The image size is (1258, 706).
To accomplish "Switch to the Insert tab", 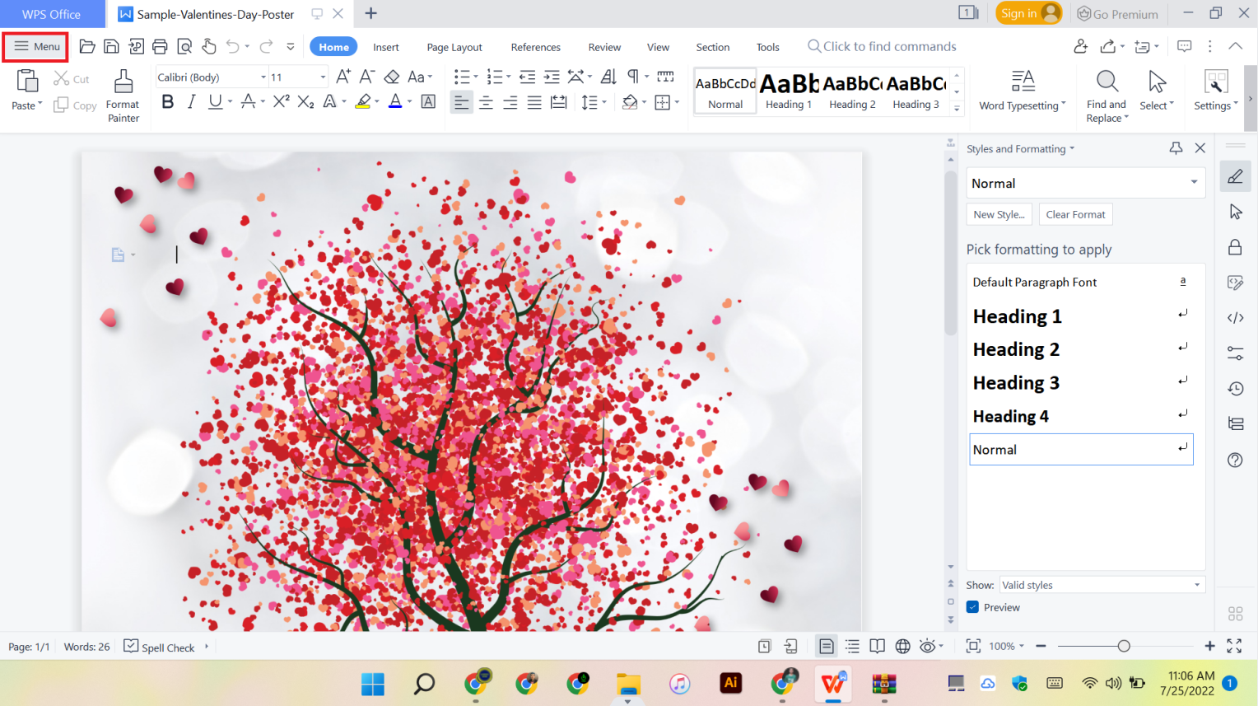I will (x=385, y=47).
